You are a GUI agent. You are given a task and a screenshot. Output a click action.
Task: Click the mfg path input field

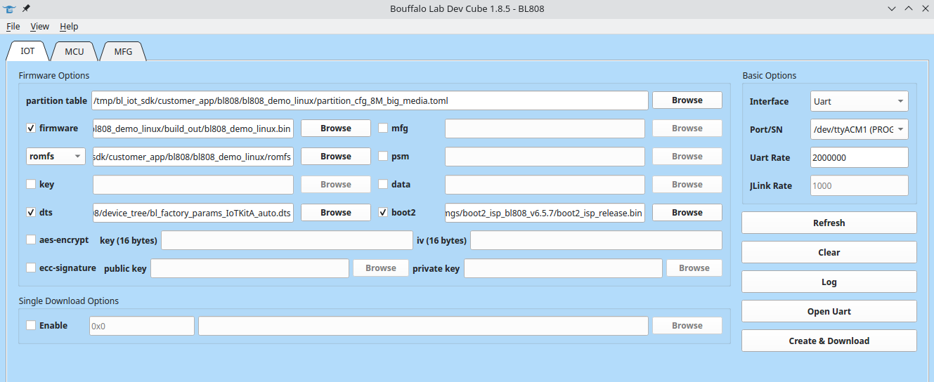pos(545,129)
